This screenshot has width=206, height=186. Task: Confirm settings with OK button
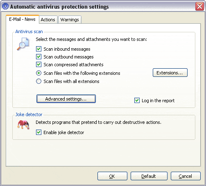pos(112,176)
